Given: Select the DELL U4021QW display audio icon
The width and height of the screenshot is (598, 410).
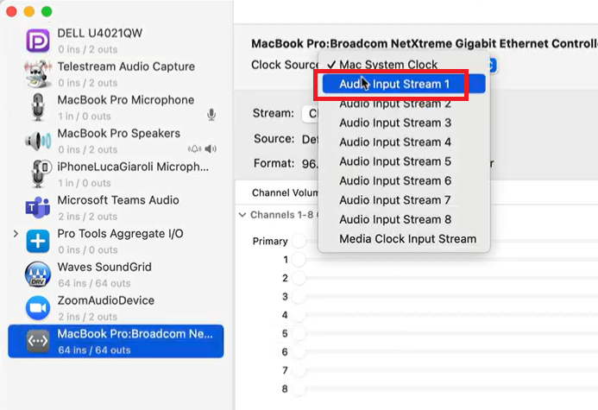Looking at the screenshot, I should coord(38,41).
